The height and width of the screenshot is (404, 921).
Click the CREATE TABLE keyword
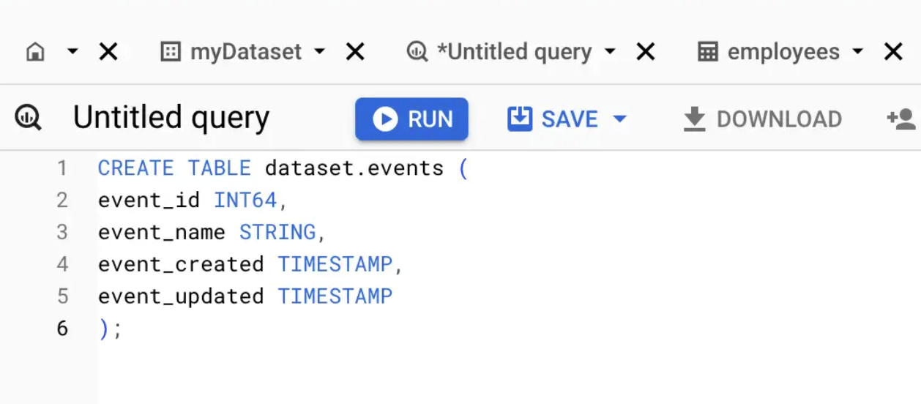click(174, 168)
